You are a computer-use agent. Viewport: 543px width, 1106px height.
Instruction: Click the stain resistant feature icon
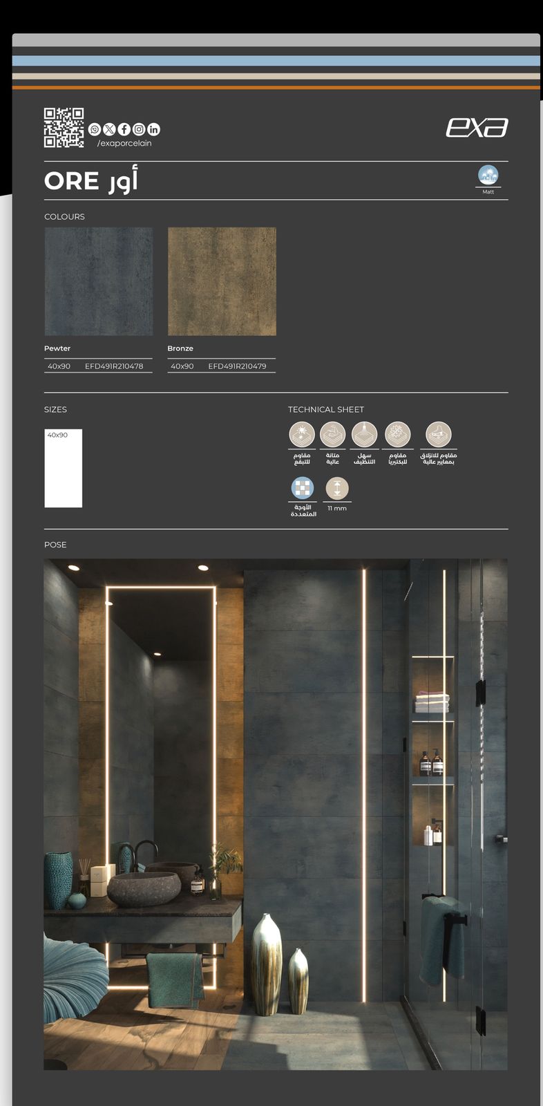[x=302, y=435]
